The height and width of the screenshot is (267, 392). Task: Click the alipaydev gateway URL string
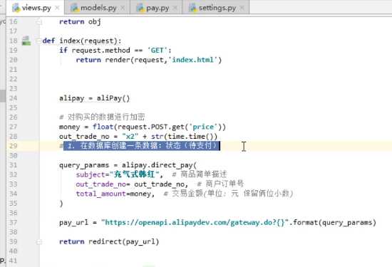(x=195, y=223)
